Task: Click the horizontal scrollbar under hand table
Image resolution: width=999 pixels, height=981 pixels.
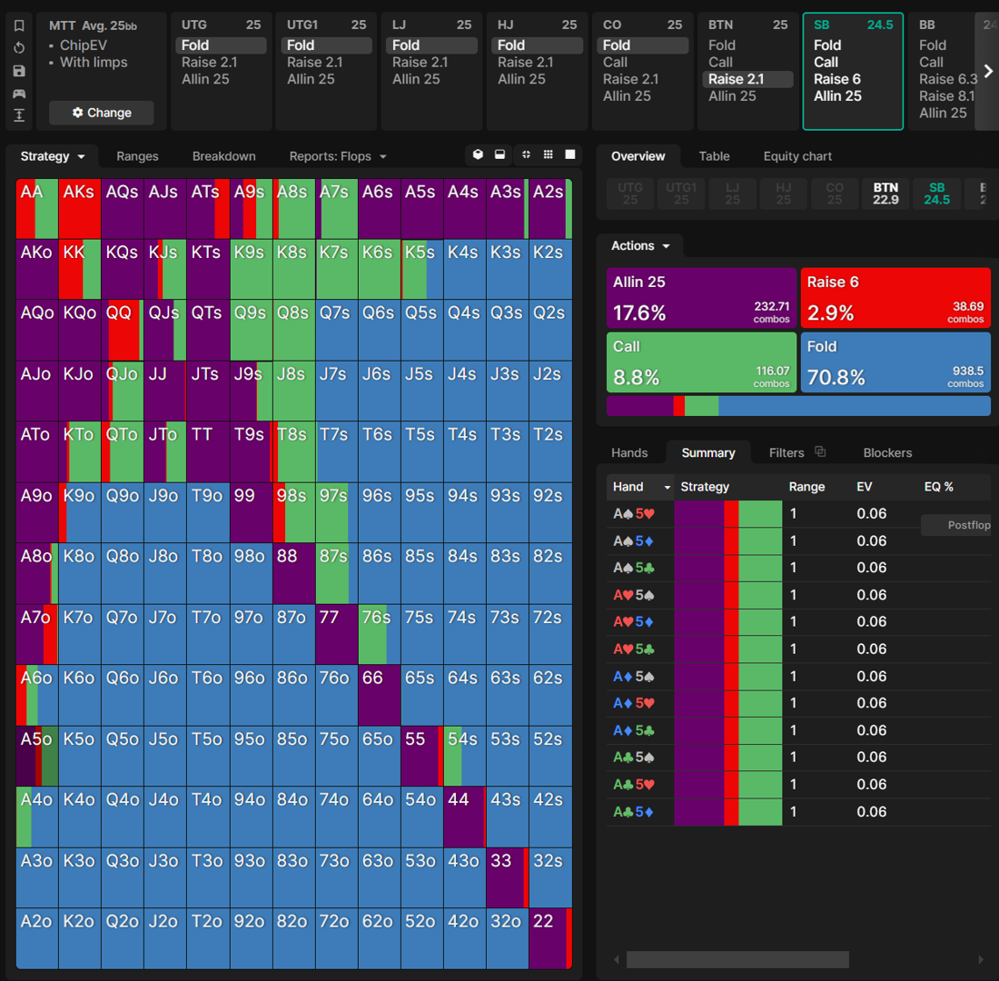Action: pos(737,959)
